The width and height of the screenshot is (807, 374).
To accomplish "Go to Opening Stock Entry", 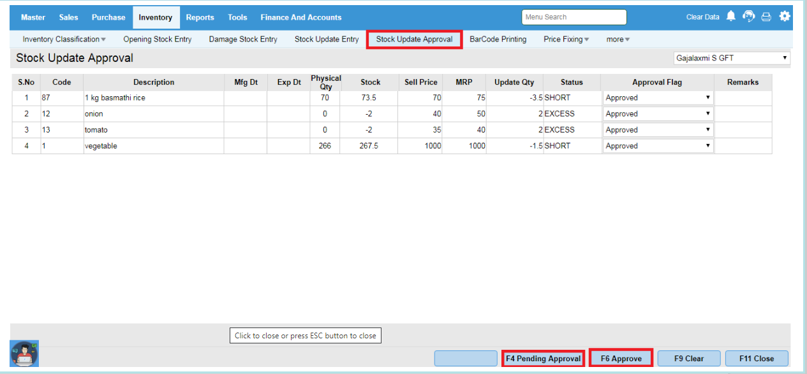I will (x=158, y=40).
